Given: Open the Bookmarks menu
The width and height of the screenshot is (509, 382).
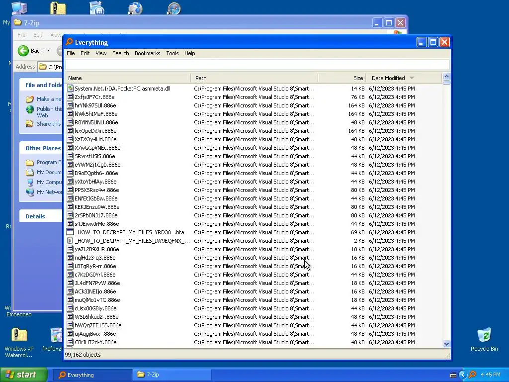Looking at the screenshot, I should 147,53.
